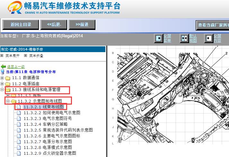Click the page icon of 11.3.2.6
The height and width of the screenshot is (157, 229).
(19, 136)
